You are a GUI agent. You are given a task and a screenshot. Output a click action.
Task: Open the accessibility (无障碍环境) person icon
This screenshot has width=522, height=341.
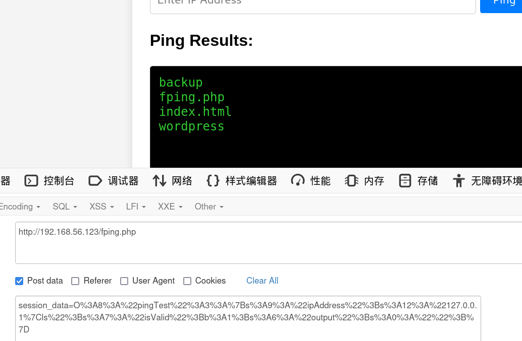(458, 181)
